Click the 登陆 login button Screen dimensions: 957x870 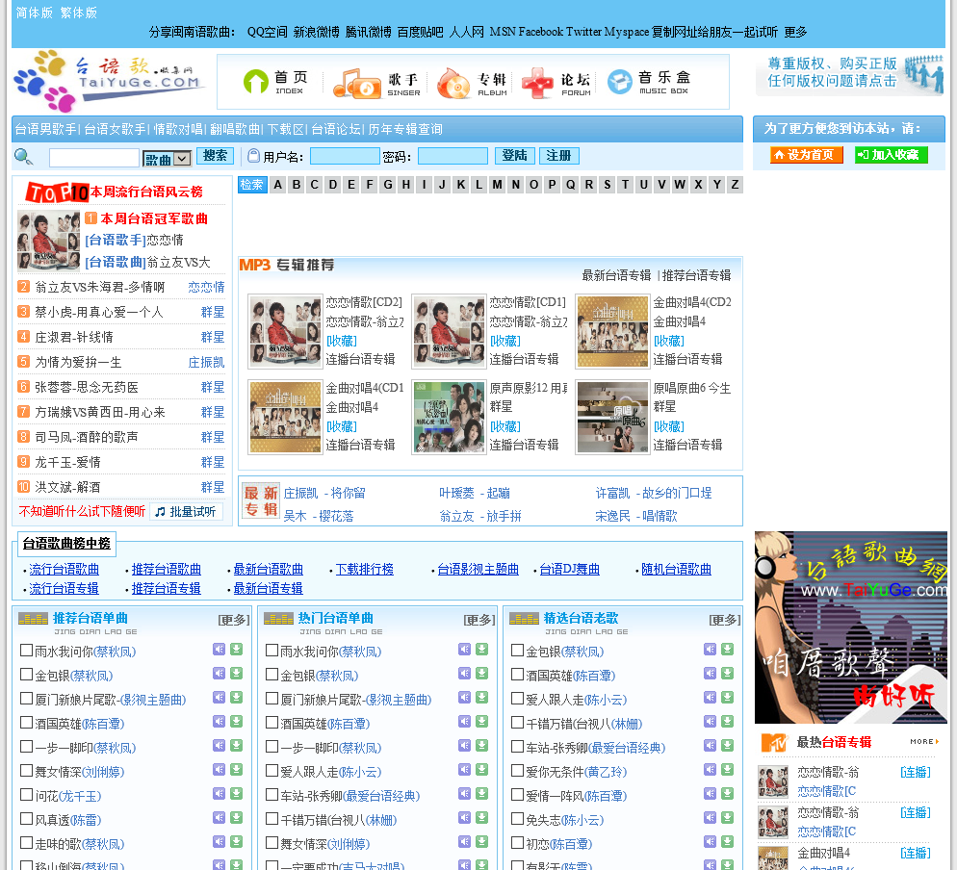514,156
